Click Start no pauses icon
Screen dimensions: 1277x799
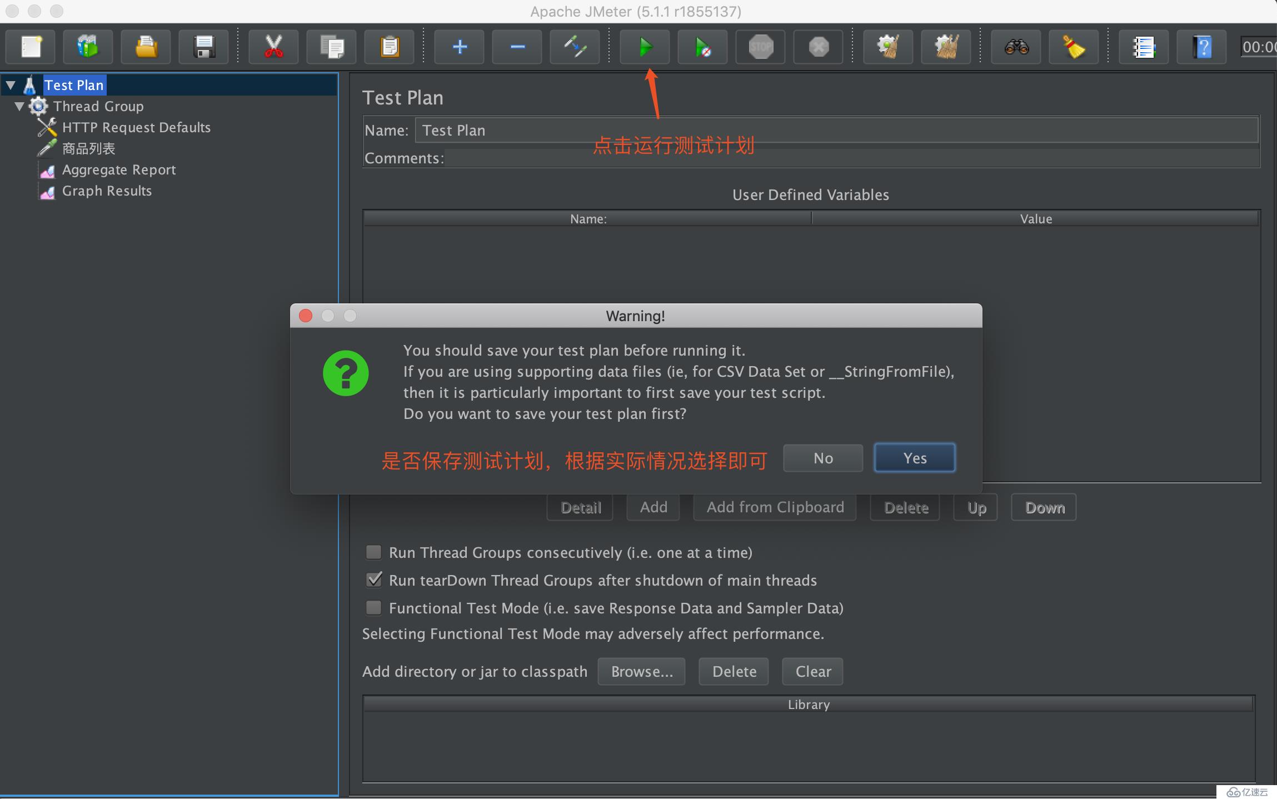703,47
